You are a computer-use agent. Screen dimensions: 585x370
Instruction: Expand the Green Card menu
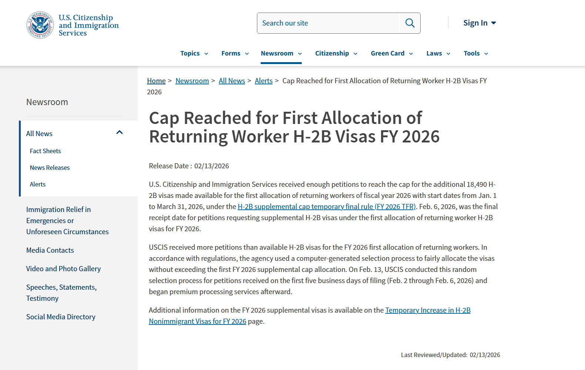391,53
